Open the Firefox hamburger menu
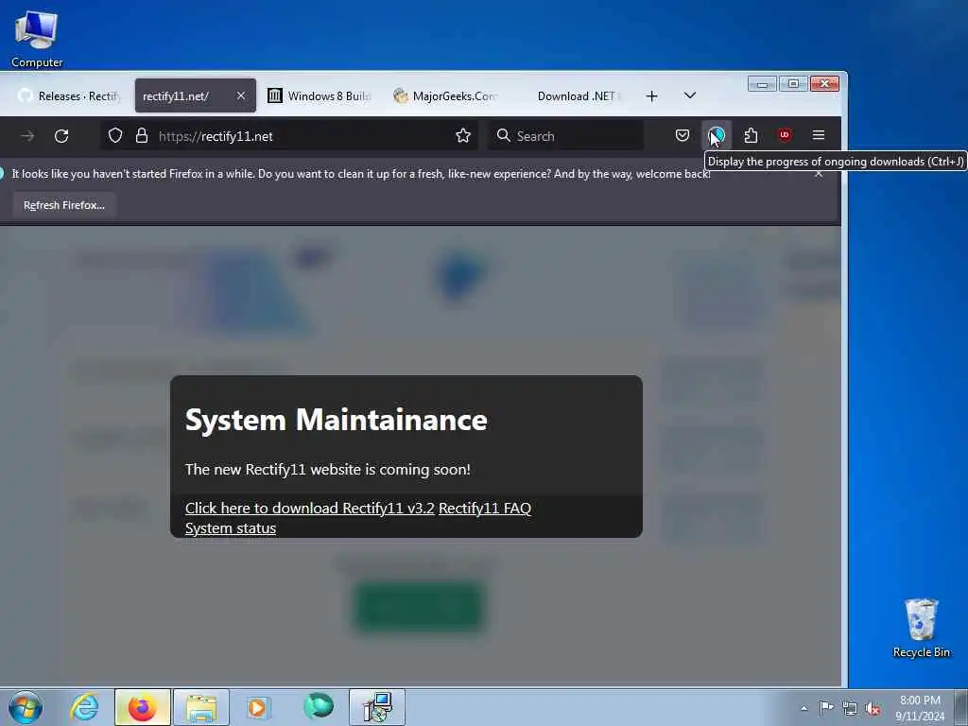Screen dimensions: 968x726 coord(819,134)
